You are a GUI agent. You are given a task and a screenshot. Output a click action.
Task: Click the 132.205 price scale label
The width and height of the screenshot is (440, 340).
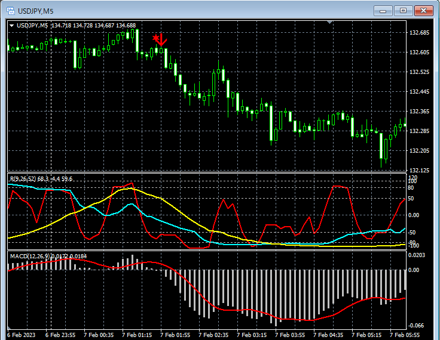pos(419,151)
